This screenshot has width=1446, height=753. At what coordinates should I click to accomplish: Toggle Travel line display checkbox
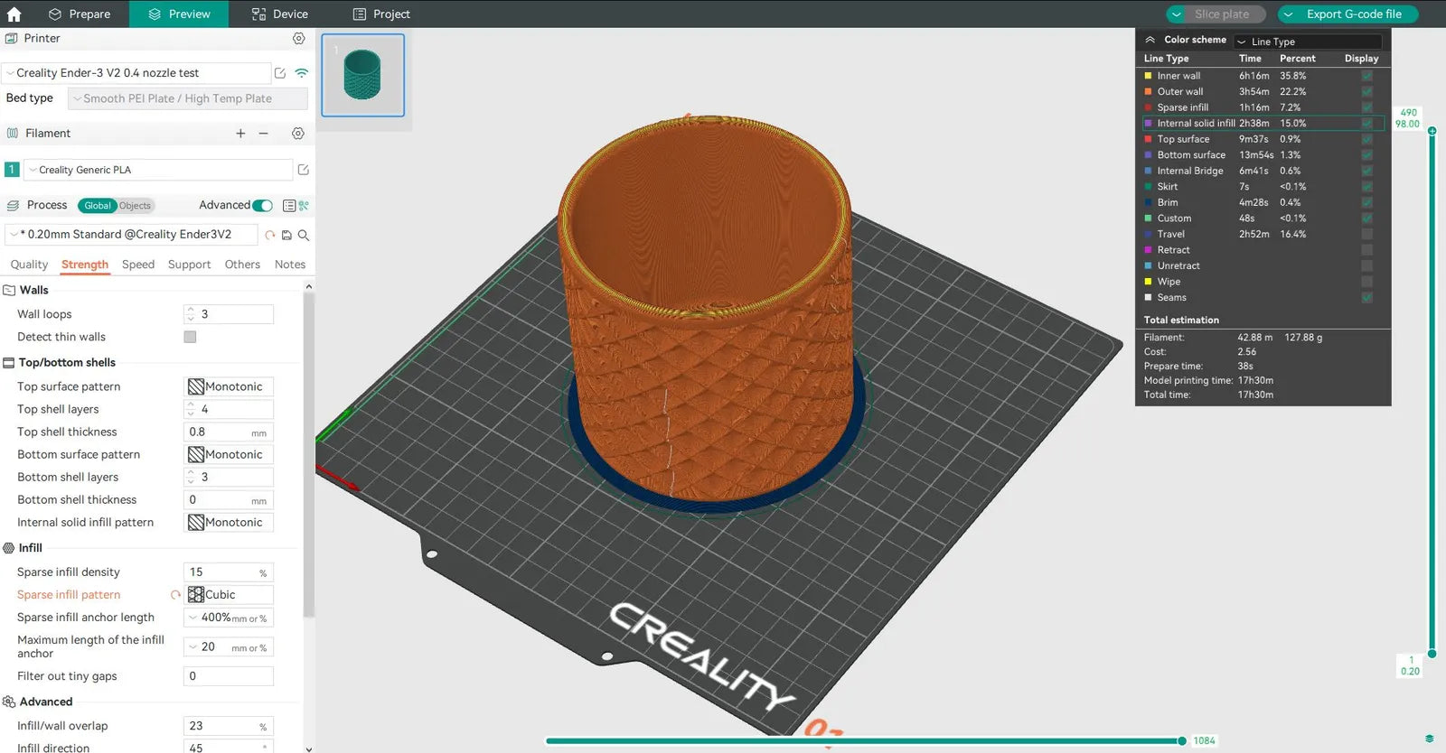(x=1366, y=234)
